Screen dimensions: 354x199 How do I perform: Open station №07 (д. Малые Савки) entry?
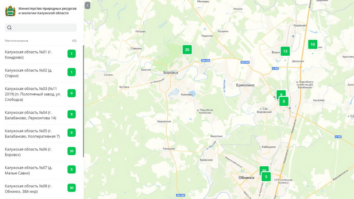coord(41,170)
